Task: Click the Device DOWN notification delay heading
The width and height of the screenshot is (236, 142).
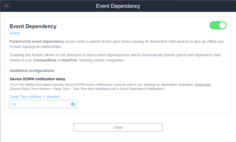Action: pyautogui.click(x=37, y=79)
